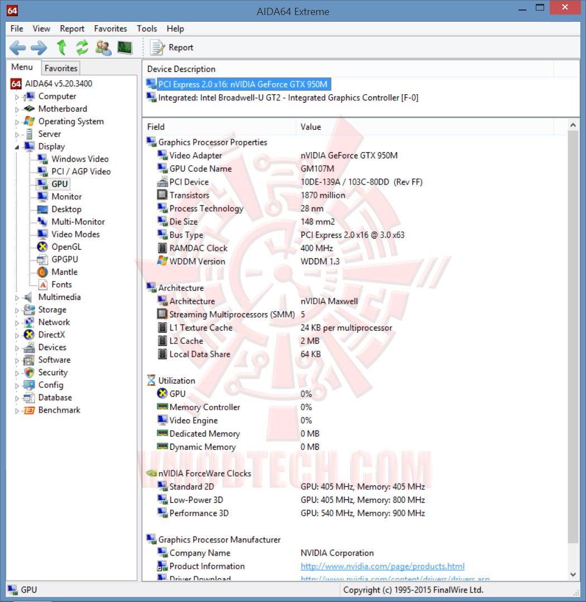The image size is (586, 602).
Task: Expand the Network tree node
Action: tap(17, 323)
